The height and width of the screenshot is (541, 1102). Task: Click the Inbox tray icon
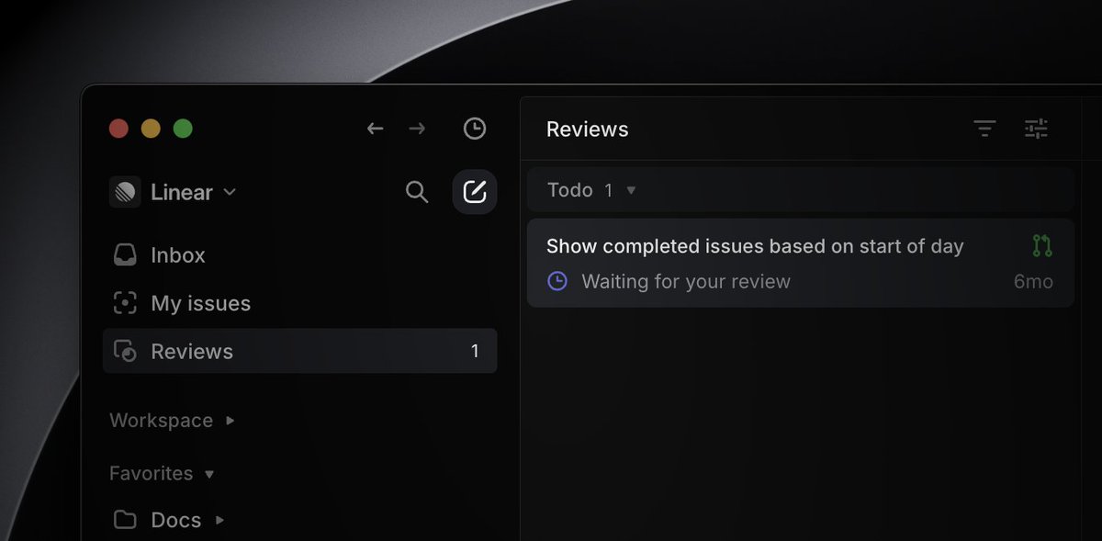(125, 254)
